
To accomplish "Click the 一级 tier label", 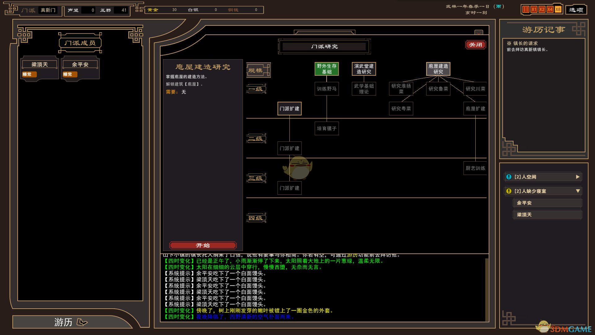I will coord(256,89).
